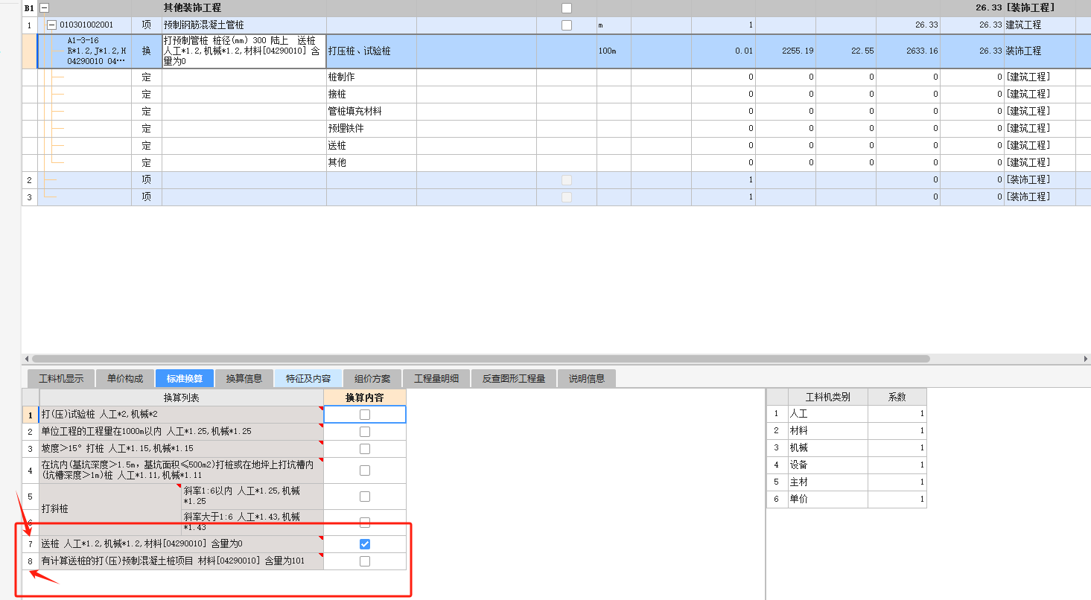This screenshot has width=1091, height=600.
Task: Click the 换算列表 column header
Action: point(182,398)
